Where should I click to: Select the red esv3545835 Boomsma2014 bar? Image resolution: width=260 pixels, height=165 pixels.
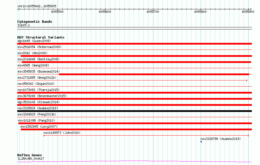(154, 74)
